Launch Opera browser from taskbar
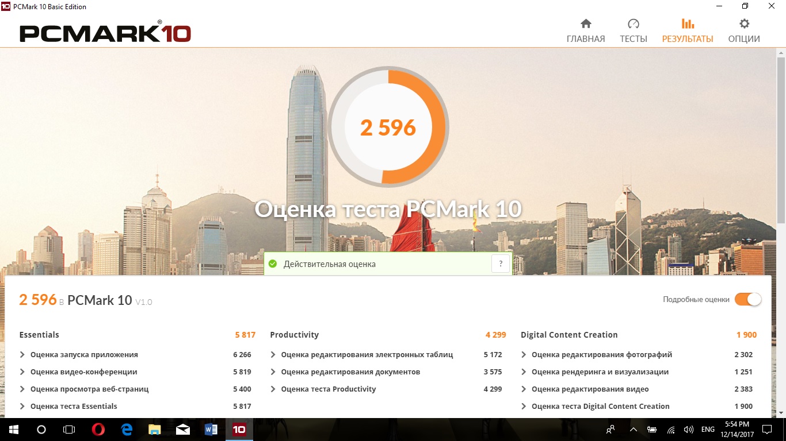Screen dimensions: 786x441 click(98, 430)
